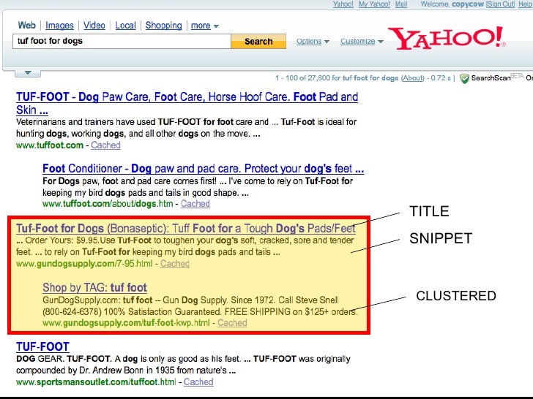Switch to Local search tab
This screenshot has width=533, height=399.
click(125, 26)
